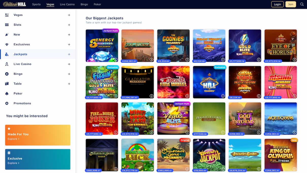Open the Poker top navigation tab

(x=97, y=4)
